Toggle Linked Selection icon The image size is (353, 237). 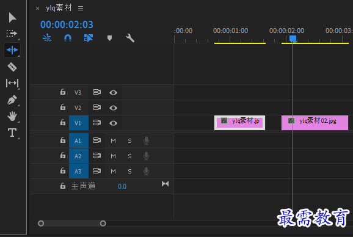tap(88, 38)
